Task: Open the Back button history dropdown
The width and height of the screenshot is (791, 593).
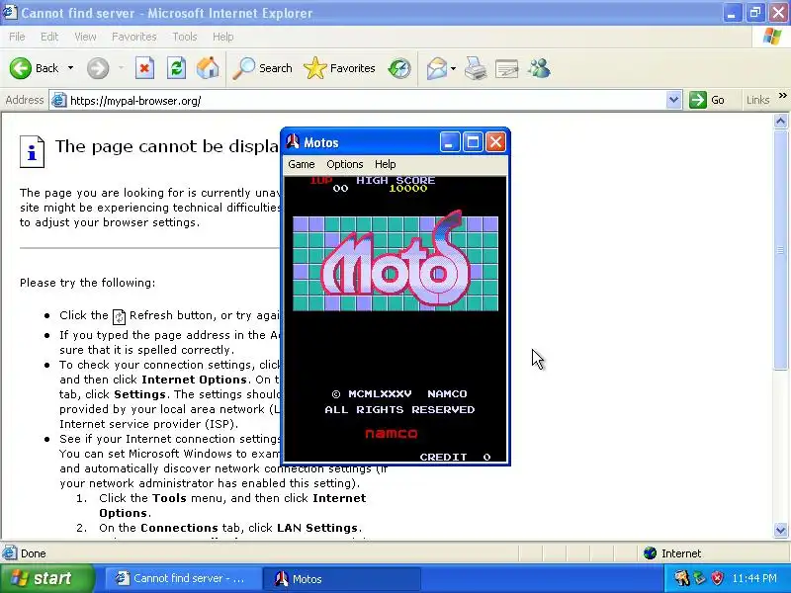Action: (x=70, y=68)
